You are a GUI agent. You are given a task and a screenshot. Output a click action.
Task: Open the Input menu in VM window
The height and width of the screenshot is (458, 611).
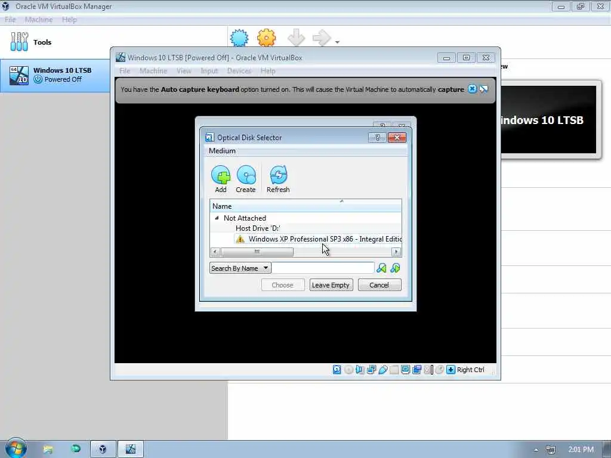(209, 70)
